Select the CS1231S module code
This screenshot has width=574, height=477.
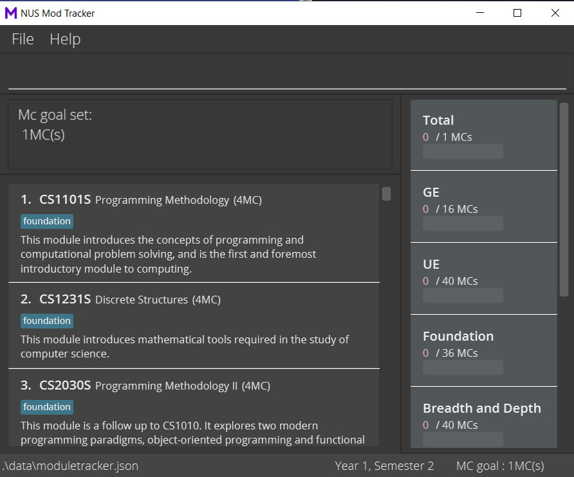[x=65, y=299]
